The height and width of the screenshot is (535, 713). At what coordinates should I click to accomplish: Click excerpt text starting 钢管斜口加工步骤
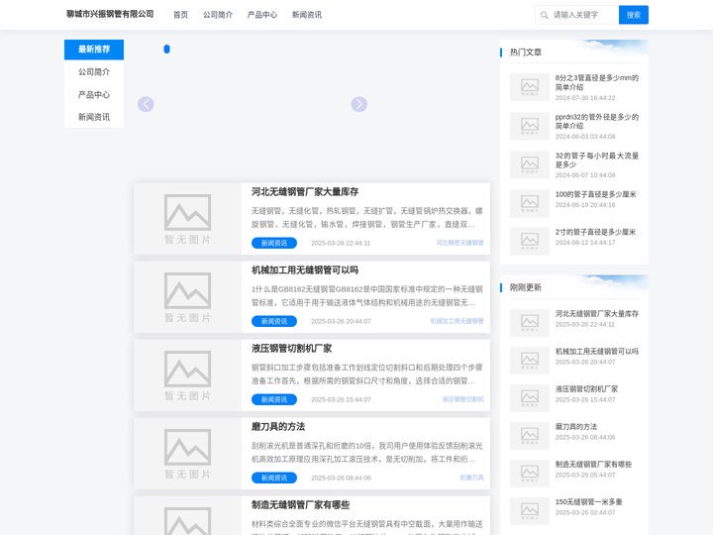coord(367,374)
